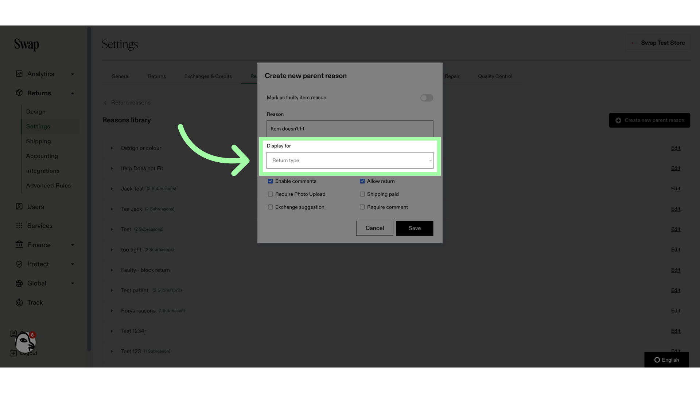This screenshot has height=393, width=700.
Task: Toggle Mark as faulty item reason switch
Action: click(x=427, y=98)
